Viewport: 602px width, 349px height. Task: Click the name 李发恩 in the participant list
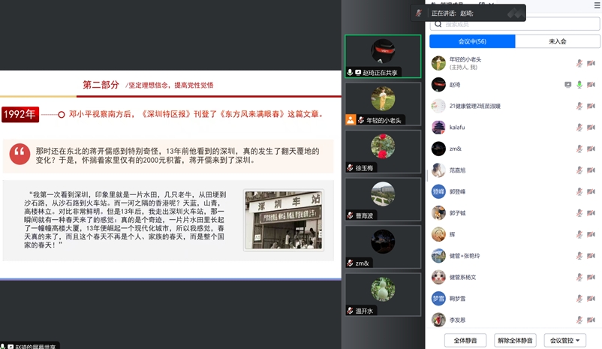click(457, 320)
